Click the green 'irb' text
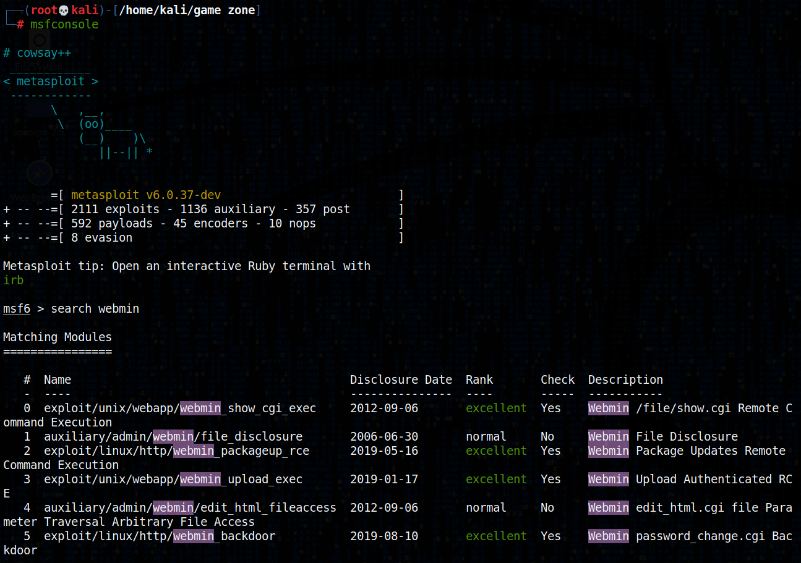 [x=13, y=281]
